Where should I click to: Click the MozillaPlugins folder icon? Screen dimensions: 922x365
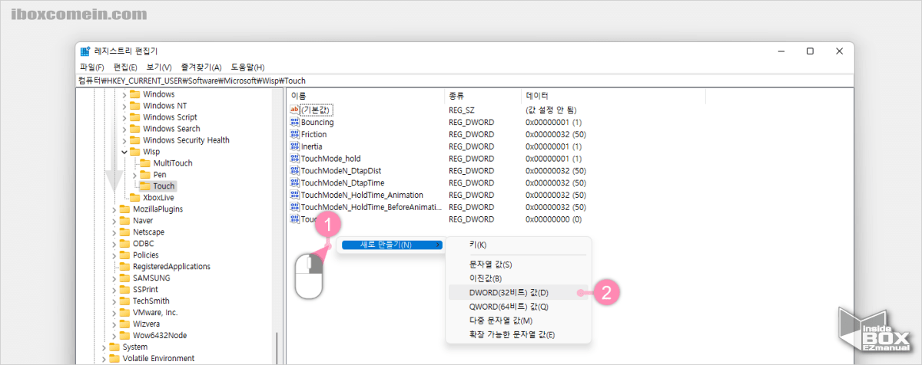[124, 209]
